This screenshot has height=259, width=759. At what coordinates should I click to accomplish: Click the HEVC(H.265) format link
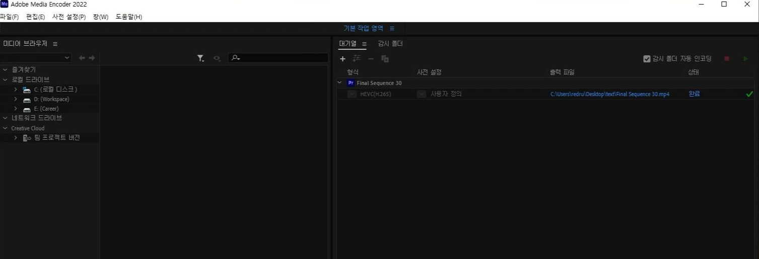pyautogui.click(x=376, y=94)
